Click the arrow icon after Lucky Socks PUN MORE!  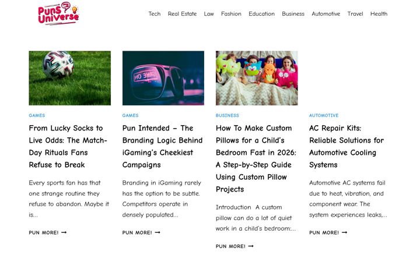coord(64,232)
